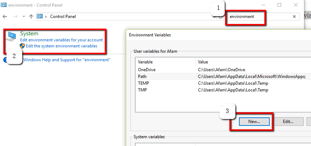Click the Control Panel title bar icon
The image size is (311, 146).
click(4, 5)
